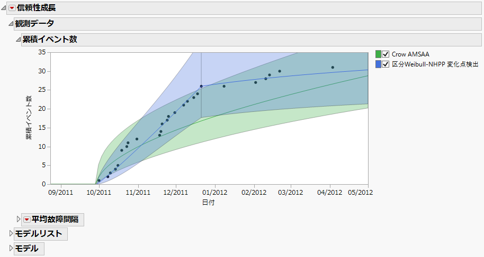Click the blue 区分Weibull-NHPP color swatch

pyautogui.click(x=378, y=64)
